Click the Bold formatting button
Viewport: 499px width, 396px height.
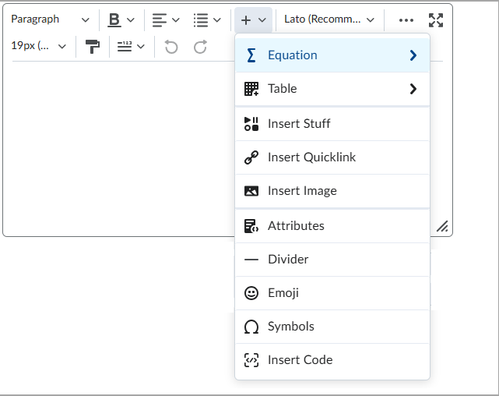[x=115, y=19]
